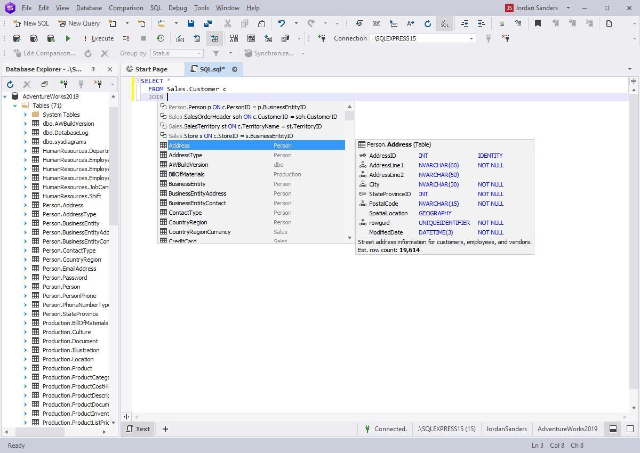Image resolution: width=640 pixels, height=453 pixels.
Task: Expand the Person.Address table node
Action: pos(25,205)
